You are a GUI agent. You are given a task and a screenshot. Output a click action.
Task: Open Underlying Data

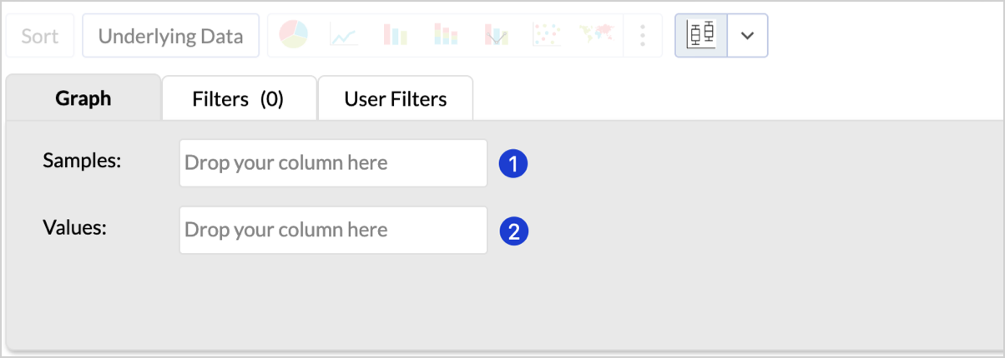170,36
